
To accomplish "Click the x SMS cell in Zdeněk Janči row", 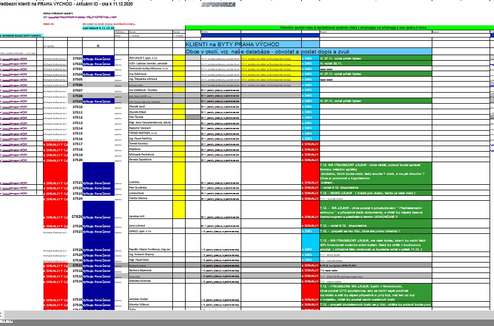I will click(310, 106).
